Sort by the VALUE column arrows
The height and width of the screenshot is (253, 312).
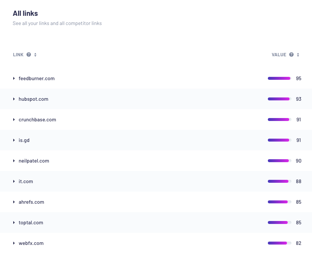click(298, 55)
